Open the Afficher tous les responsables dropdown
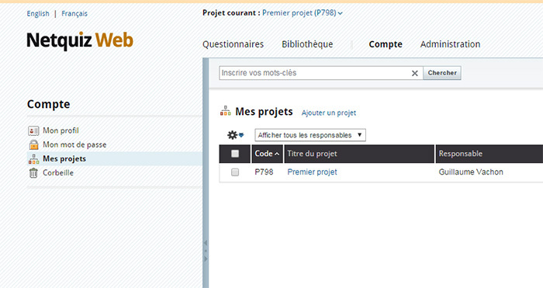This screenshot has height=288, width=543. (x=310, y=135)
